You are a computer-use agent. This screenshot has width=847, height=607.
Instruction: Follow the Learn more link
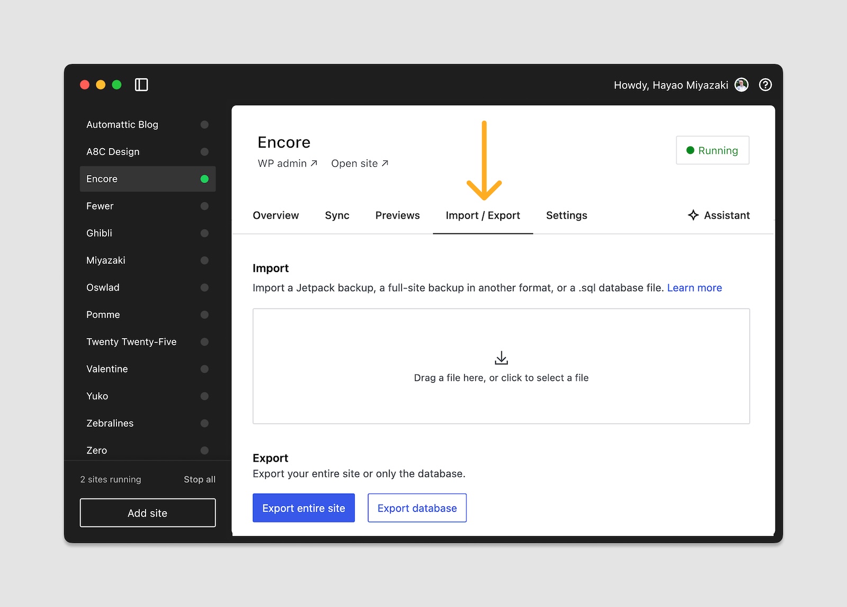694,288
